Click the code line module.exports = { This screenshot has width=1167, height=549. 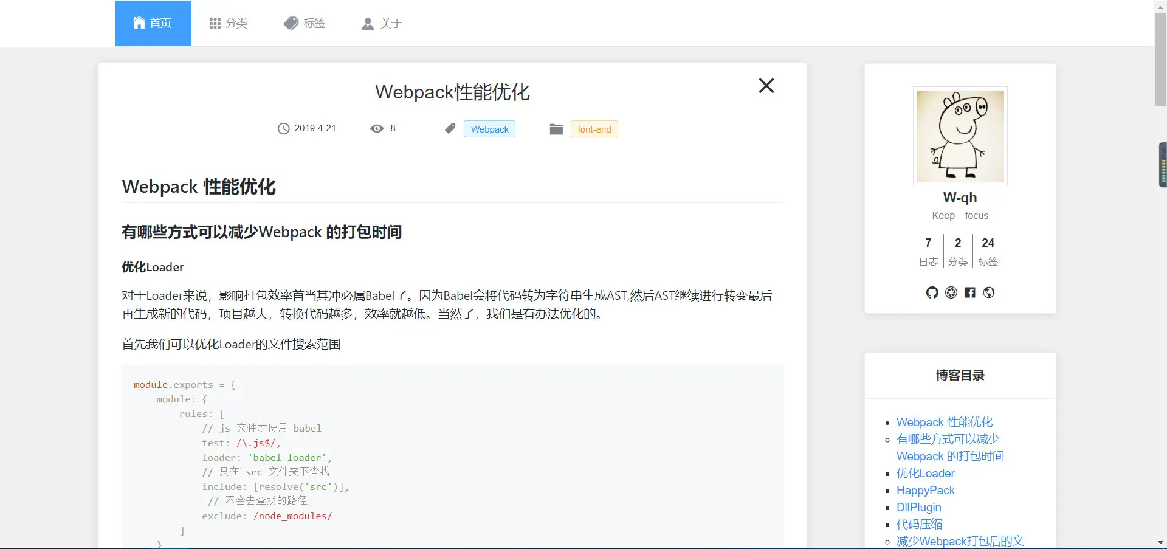pyautogui.click(x=185, y=385)
